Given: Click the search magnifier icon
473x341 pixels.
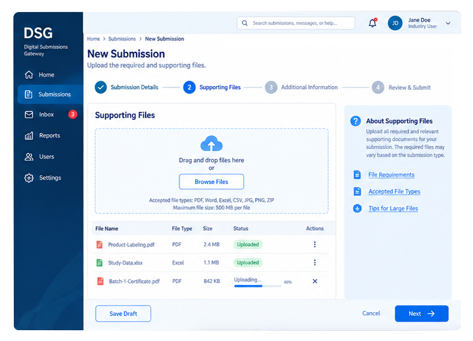Looking at the screenshot, I should (245, 23).
